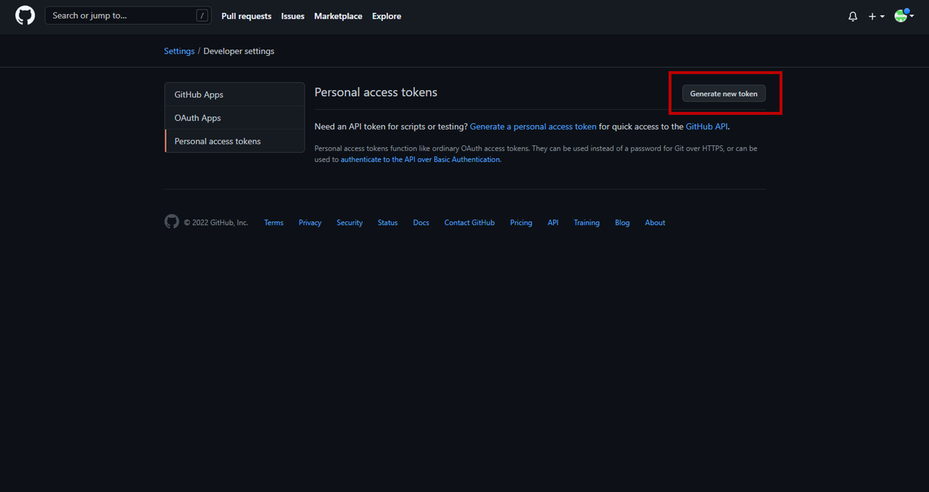
Task: Open the Privacy footer link
Action: click(310, 223)
